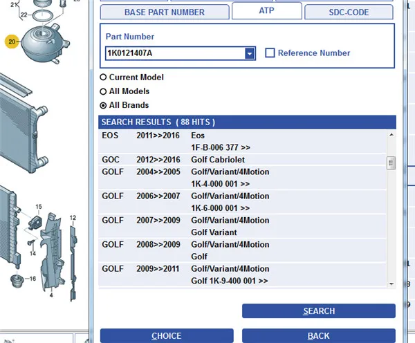Open the Part Number dropdown arrow
The height and width of the screenshot is (343, 415).
[250, 53]
